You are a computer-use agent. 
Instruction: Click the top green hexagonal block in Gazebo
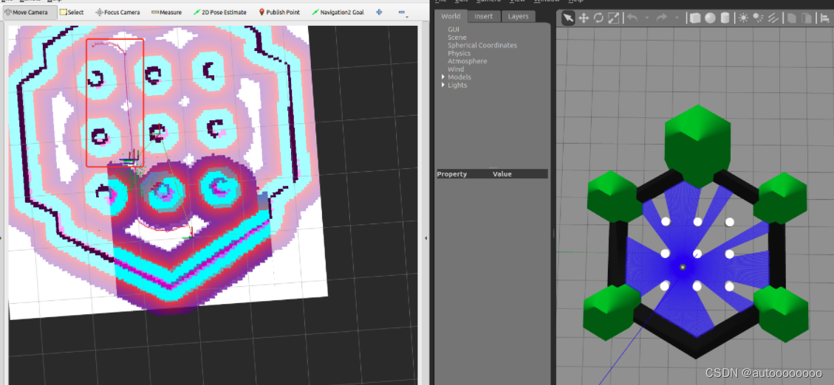[x=697, y=145]
